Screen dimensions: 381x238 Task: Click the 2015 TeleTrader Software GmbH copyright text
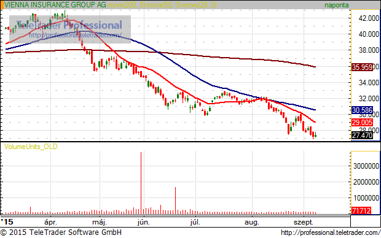pyautogui.click(x=61, y=232)
